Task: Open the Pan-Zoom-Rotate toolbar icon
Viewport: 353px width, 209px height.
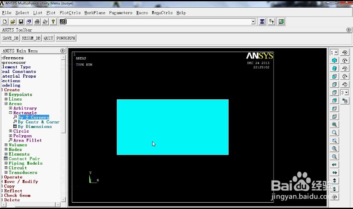Action: [x=29, y=22]
